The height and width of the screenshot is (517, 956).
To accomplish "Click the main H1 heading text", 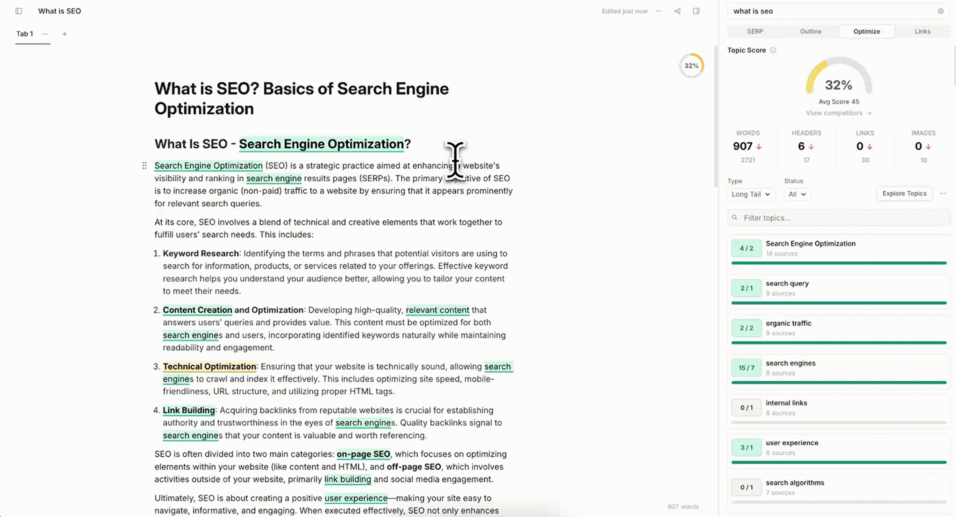I will point(301,99).
